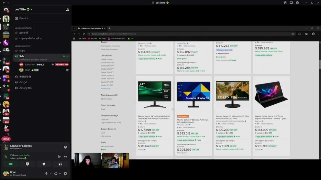Bookmark page with star in address bar
321x180 pixels.
coord(293,34)
